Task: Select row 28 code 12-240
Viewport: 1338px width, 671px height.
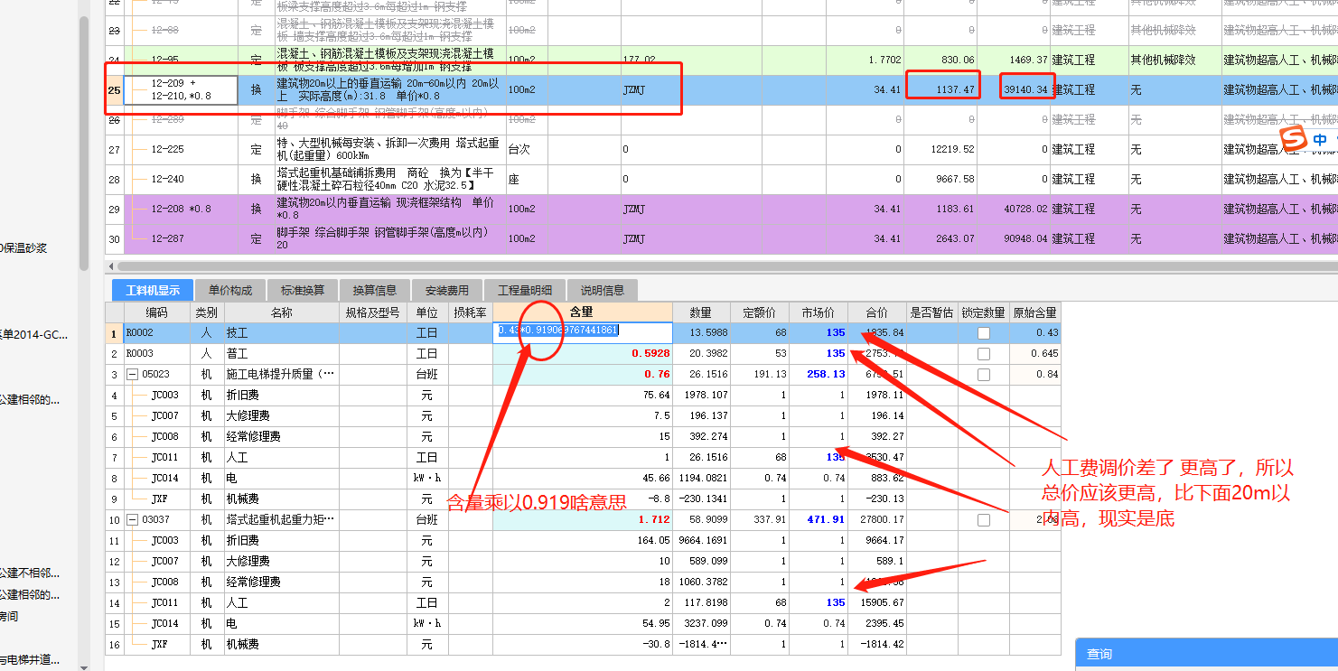Action: [x=181, y=179]
